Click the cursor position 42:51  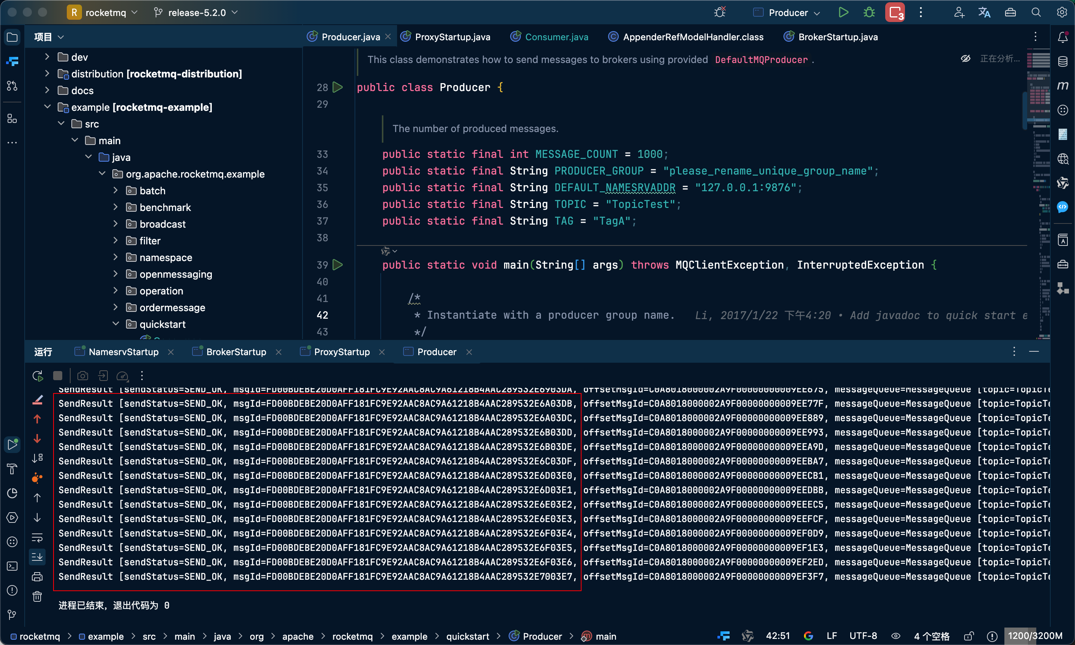[778, 636]
